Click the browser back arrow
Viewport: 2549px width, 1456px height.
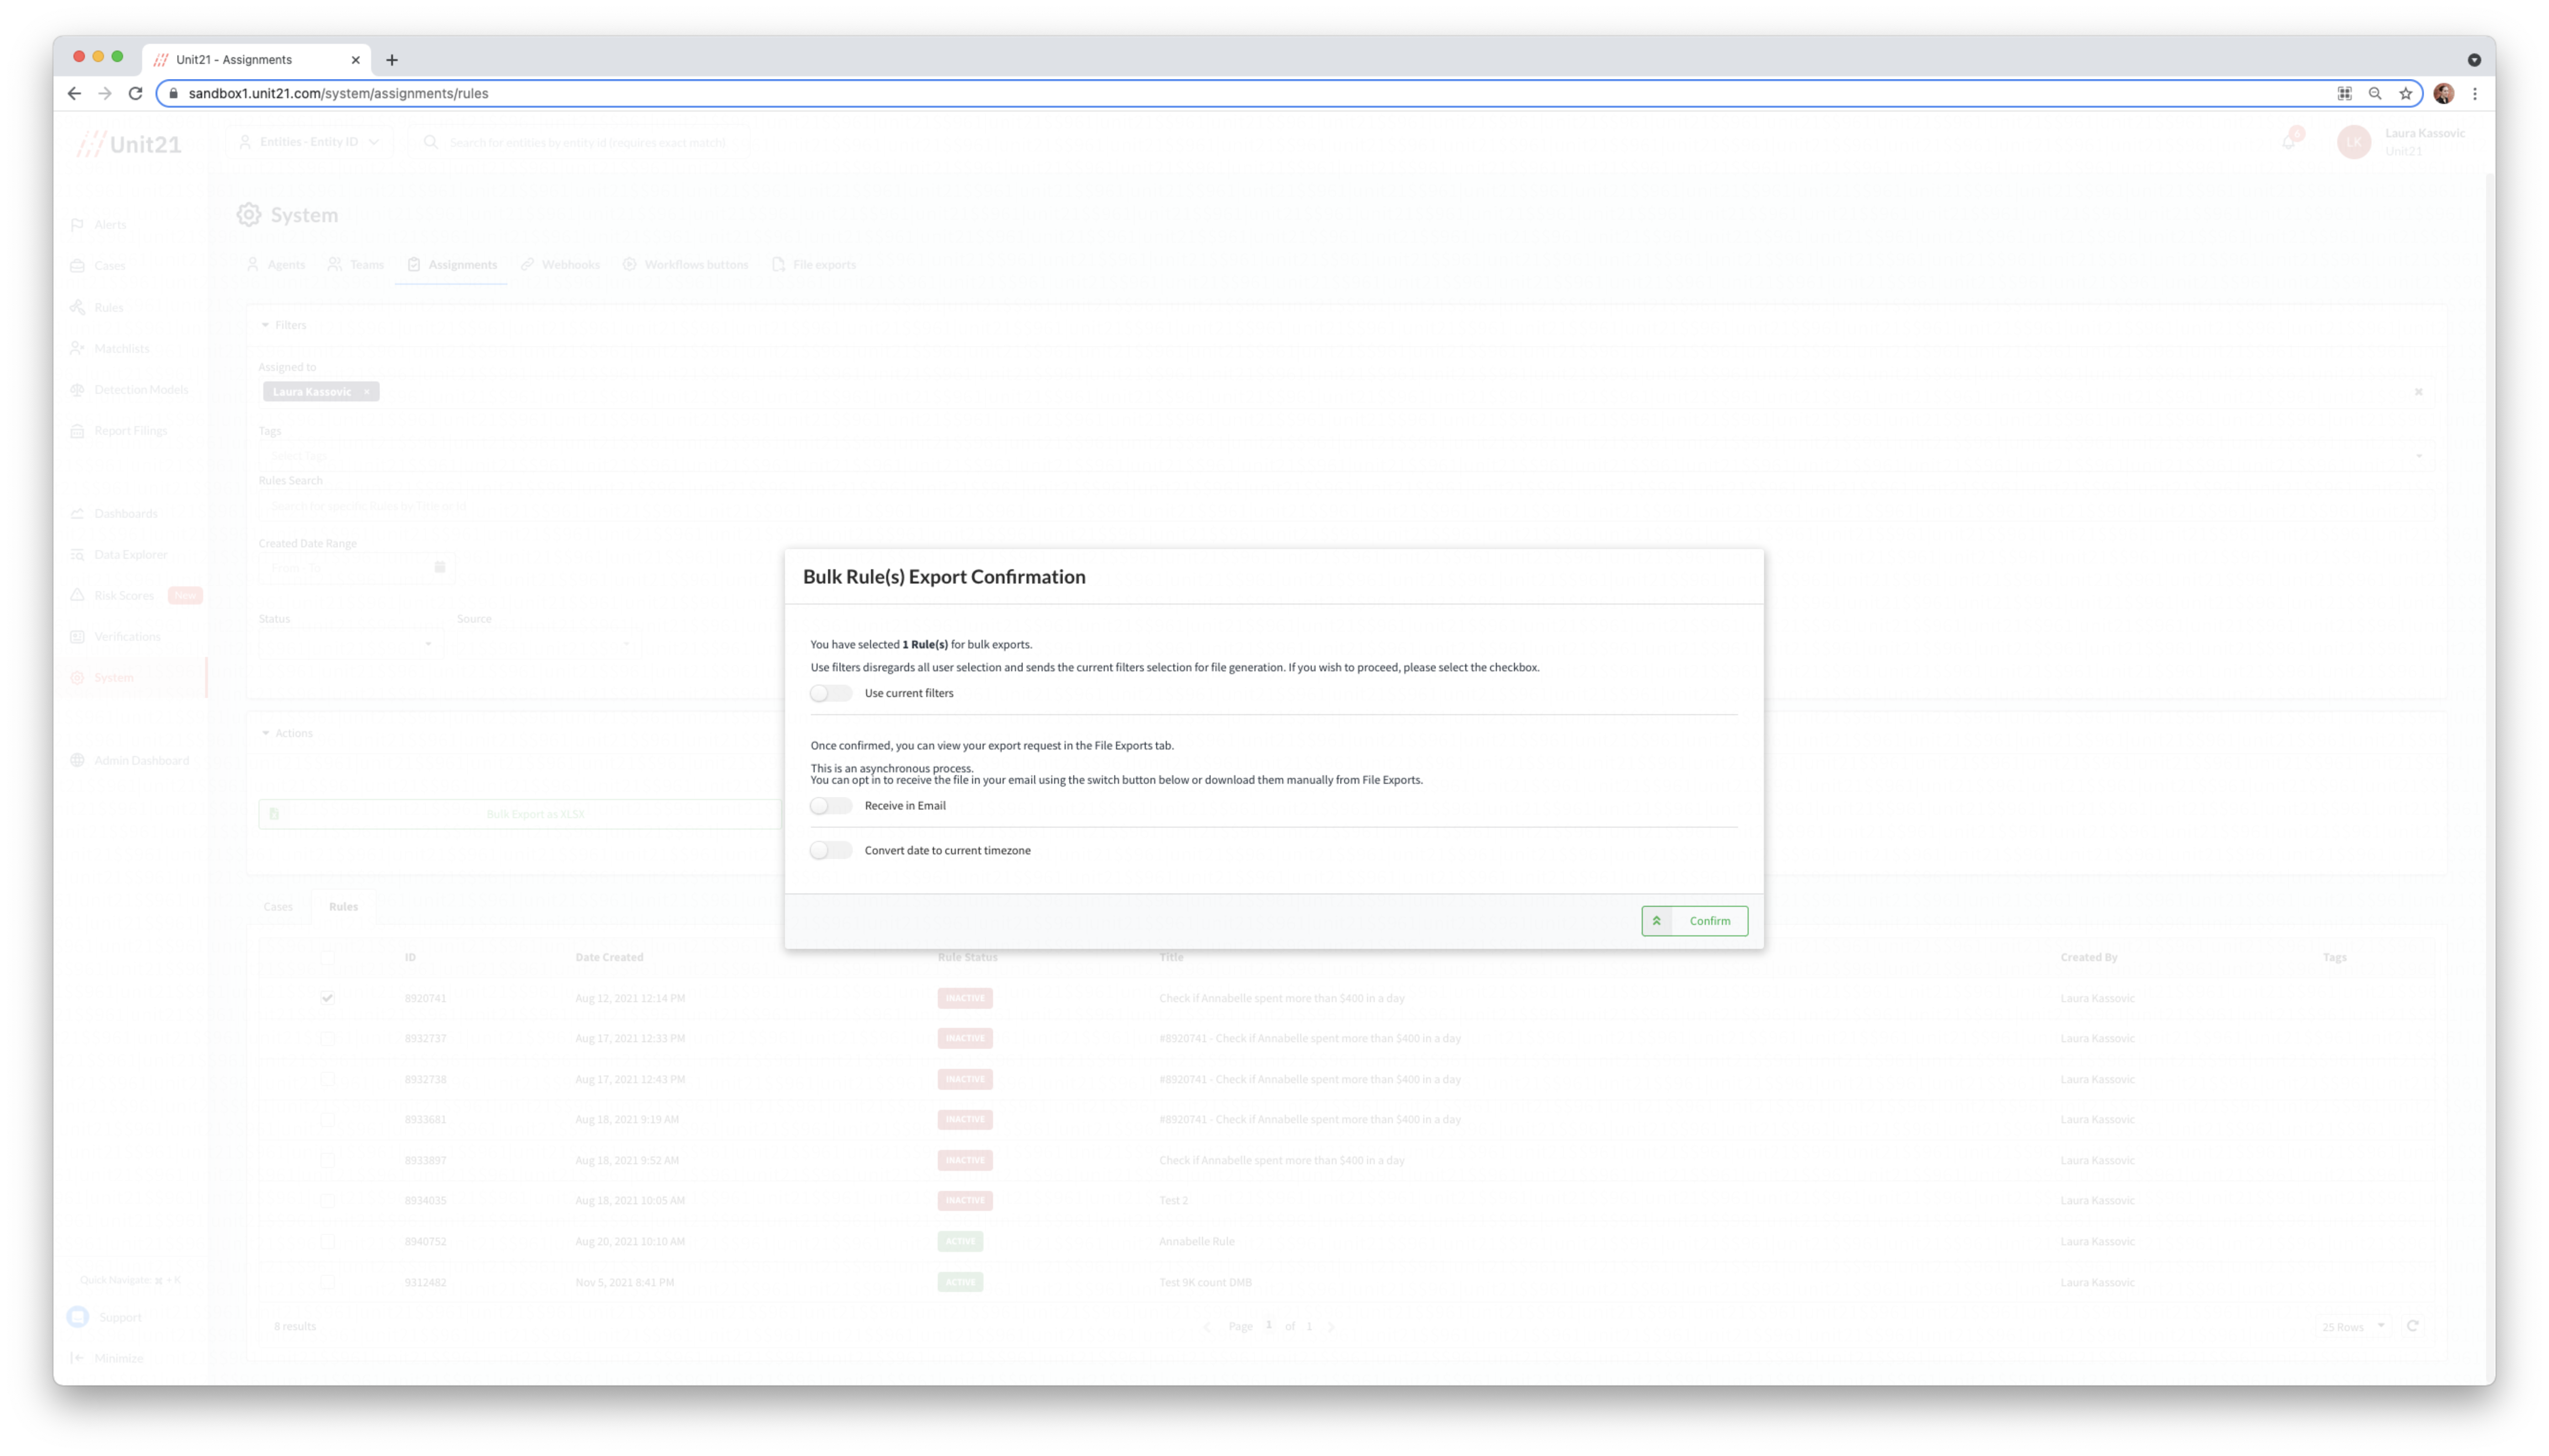coord(74,93)
